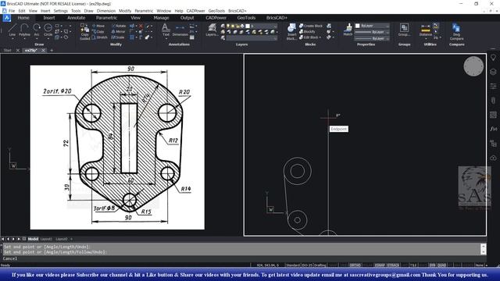The height and width of the screenshot is (281, 500).
Task: Click the Standard text style in status bar
Action: click(x=293, y=265)
